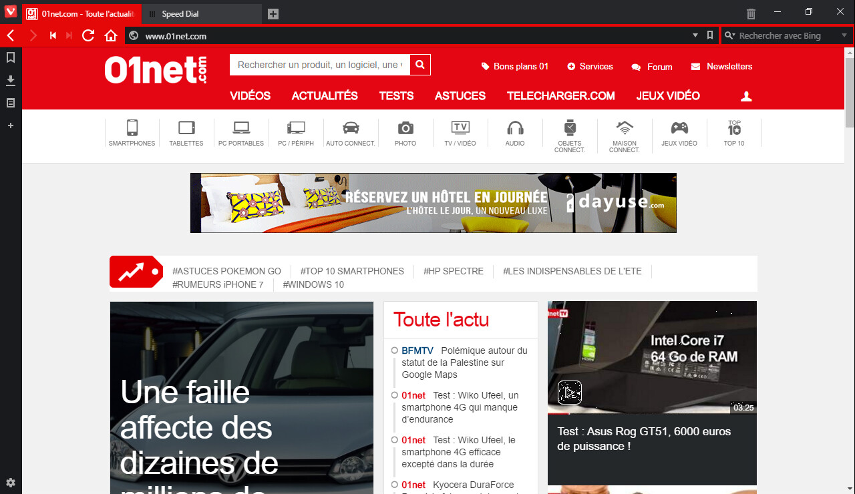Play the Asus Rog GT51 video
The image size is (855, 494).
(569, 393)
